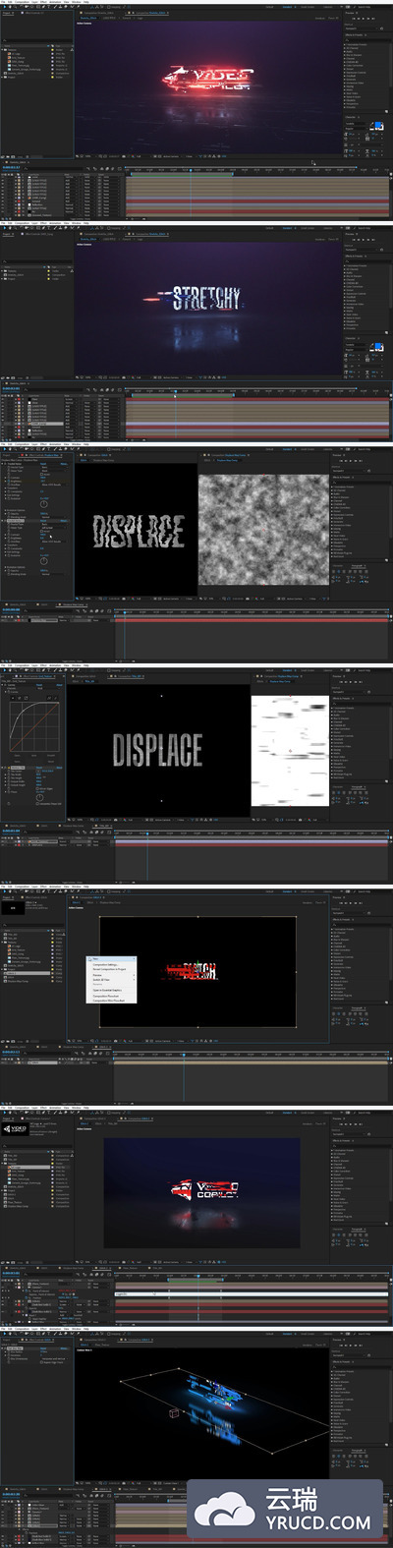Click the timeline playhead below the fractal noise viewer

124,612
